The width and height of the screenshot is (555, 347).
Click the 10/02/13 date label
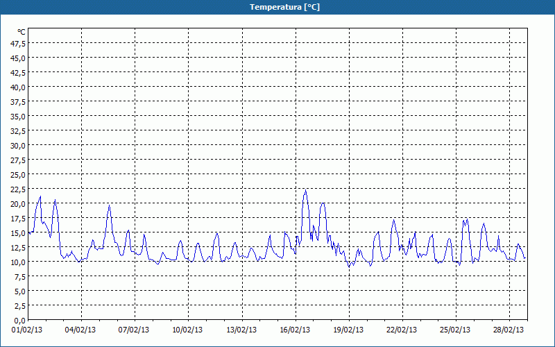187,330
